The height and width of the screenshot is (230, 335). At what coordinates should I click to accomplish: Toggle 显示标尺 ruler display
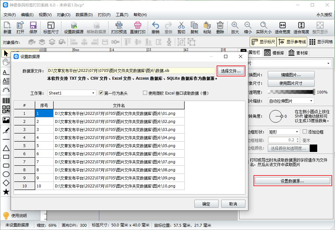[x=263, y=42]
